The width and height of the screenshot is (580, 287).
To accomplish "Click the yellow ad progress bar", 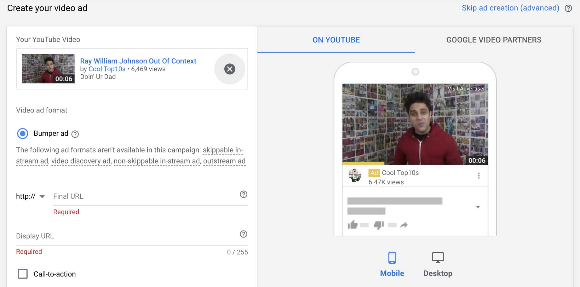I will pyautogui.click(x=363, y=164).
